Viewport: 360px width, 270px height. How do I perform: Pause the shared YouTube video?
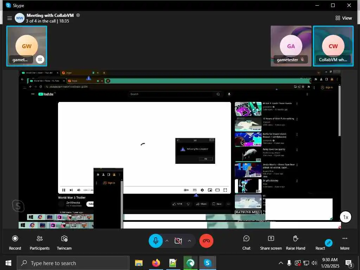(x=64, y=190)
